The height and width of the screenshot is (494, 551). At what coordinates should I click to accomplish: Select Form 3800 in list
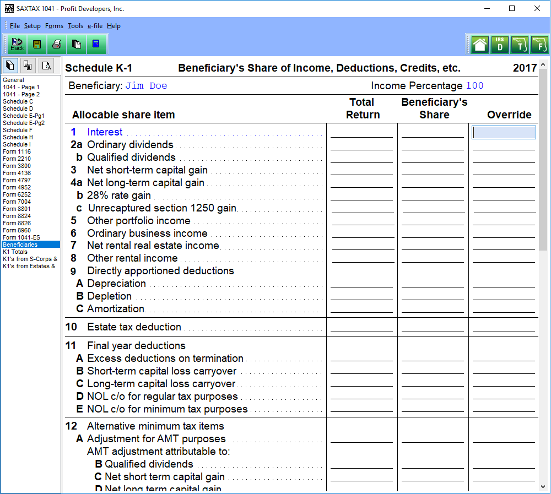click(x=31, y=166)
